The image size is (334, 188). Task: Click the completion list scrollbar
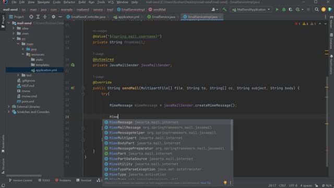coord(232,135)
